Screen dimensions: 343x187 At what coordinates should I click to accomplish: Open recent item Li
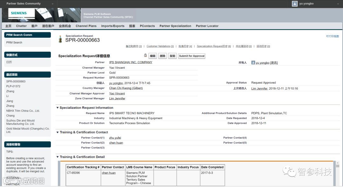click(7, 96)
